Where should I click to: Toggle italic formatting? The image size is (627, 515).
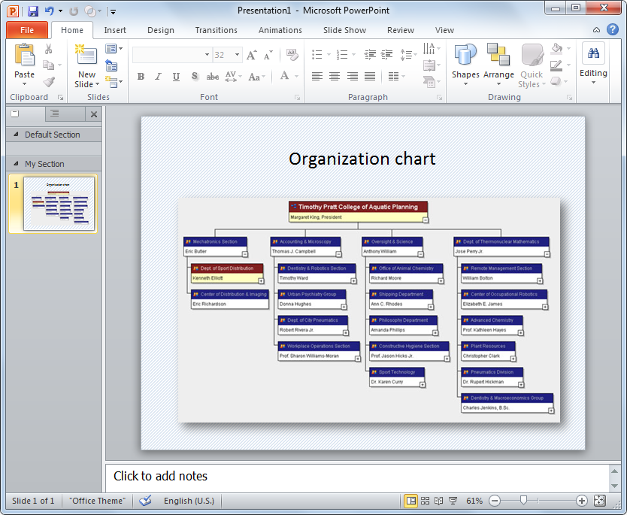pyautogui.click(x=158, y=76)
